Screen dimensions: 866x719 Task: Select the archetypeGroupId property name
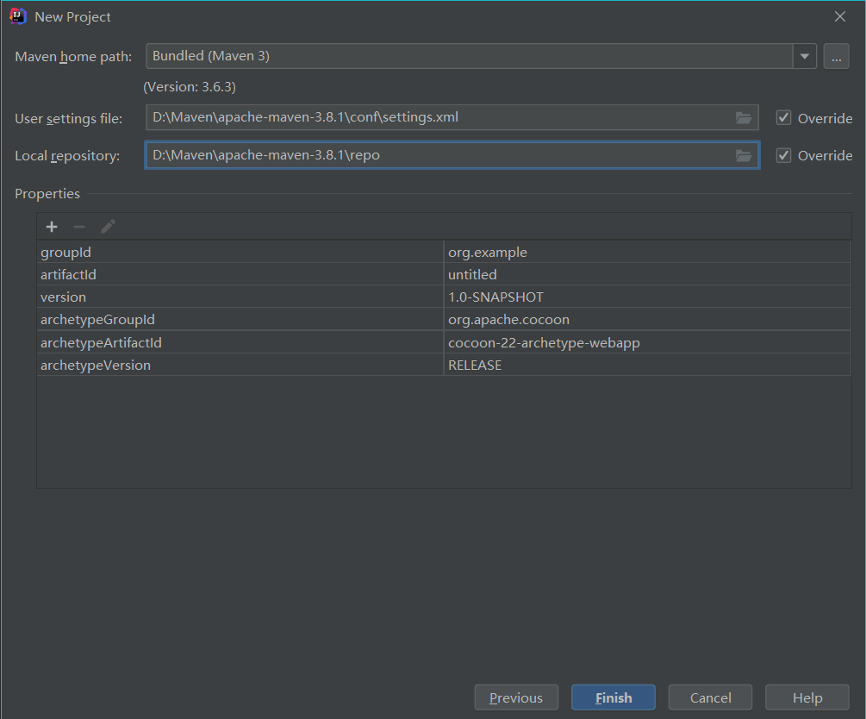[97, 320]
